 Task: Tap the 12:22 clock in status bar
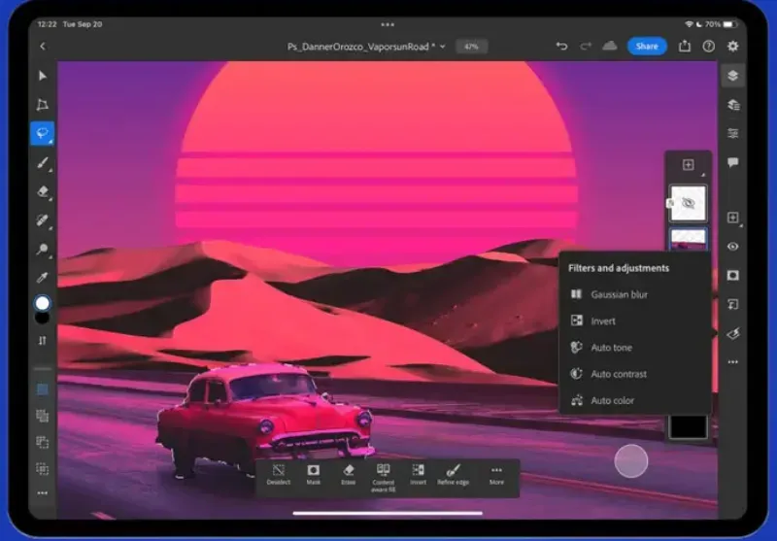coord(47,24)
